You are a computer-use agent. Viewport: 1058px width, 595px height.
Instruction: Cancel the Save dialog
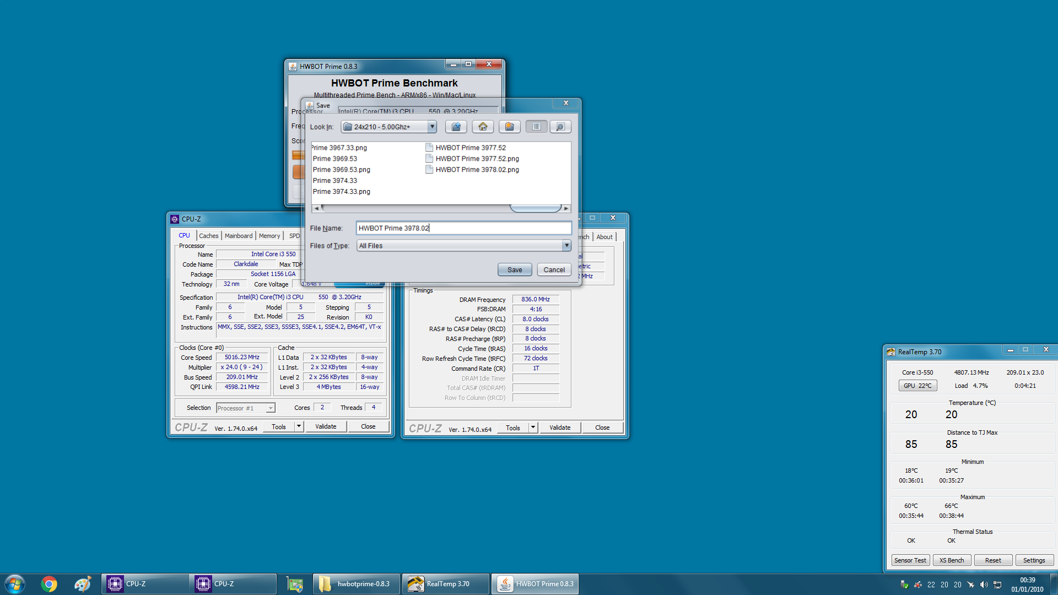pyautogui.click(x=554, y=270)
